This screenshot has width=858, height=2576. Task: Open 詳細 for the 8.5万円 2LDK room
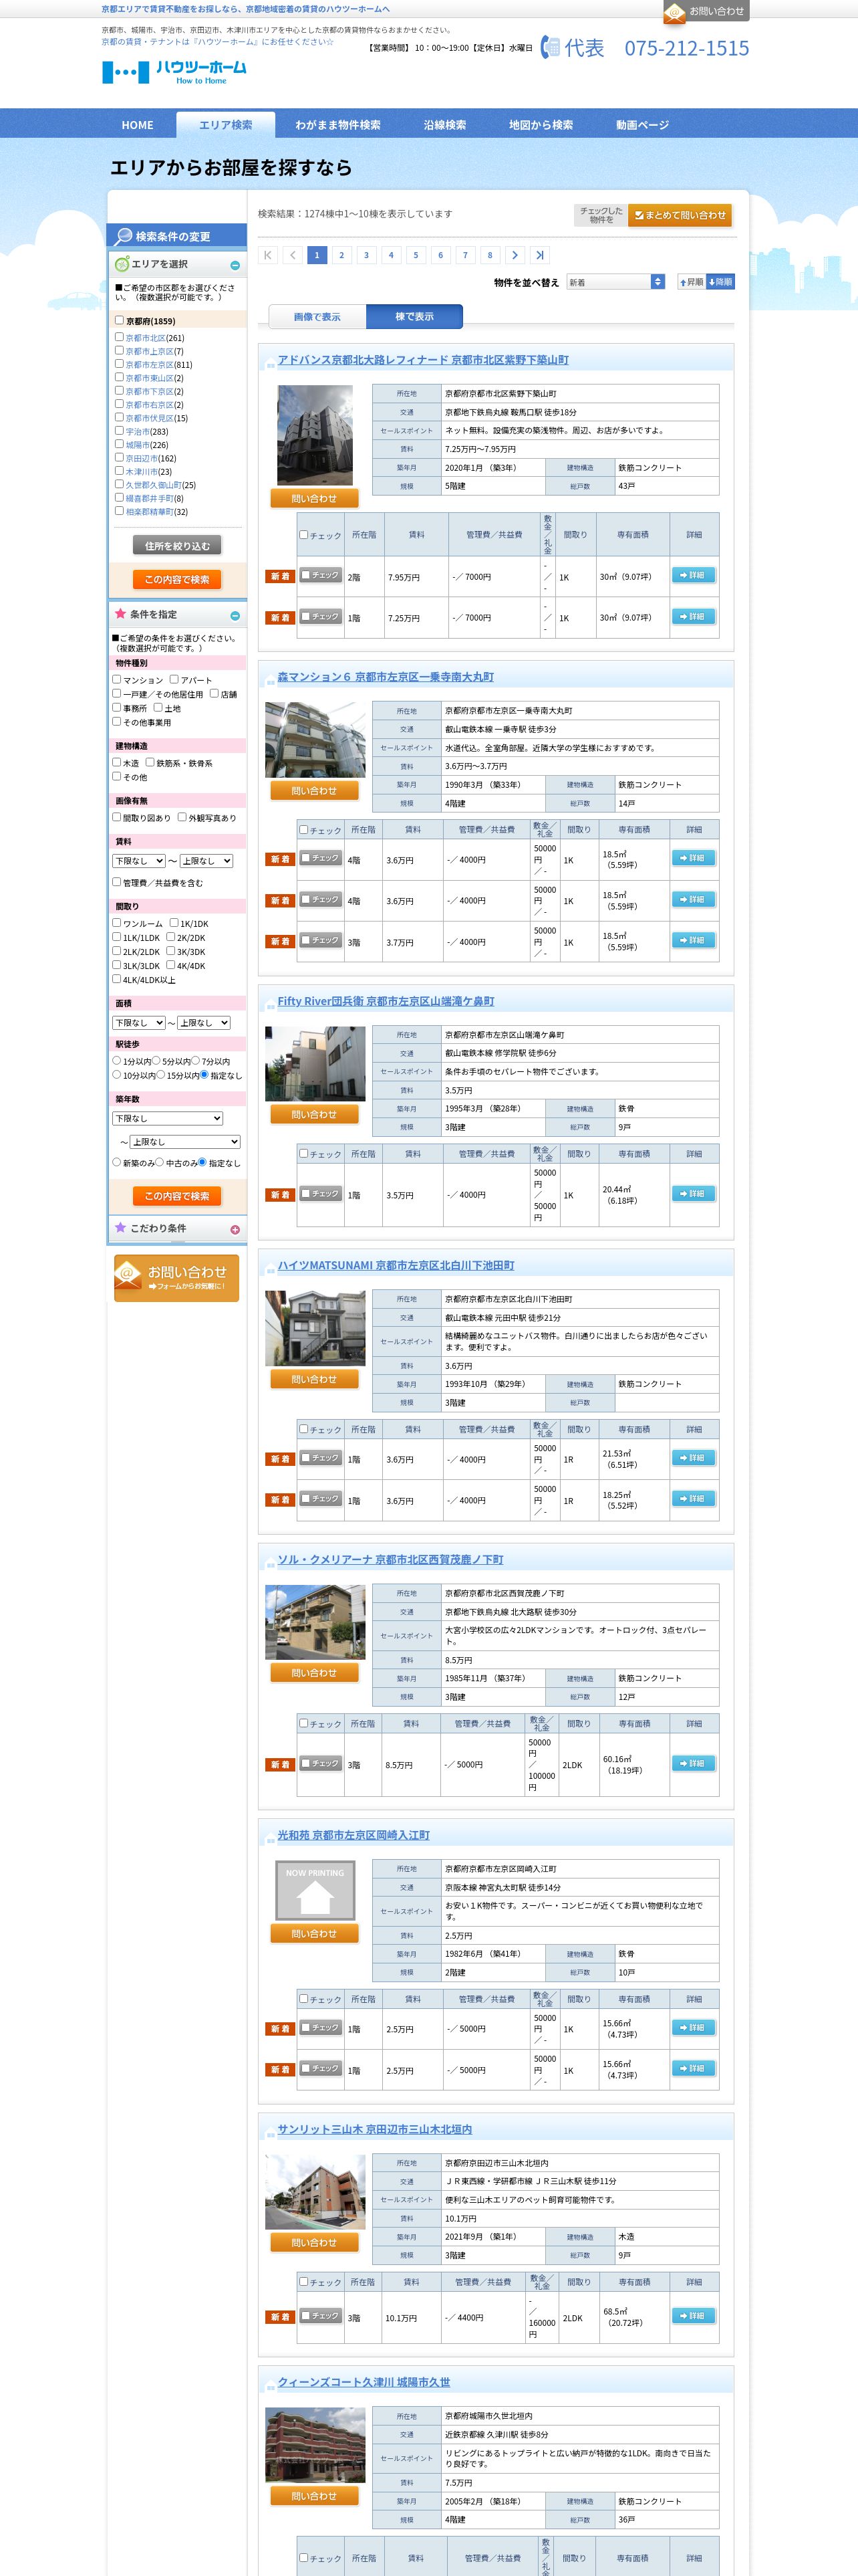click(694, 1763)
